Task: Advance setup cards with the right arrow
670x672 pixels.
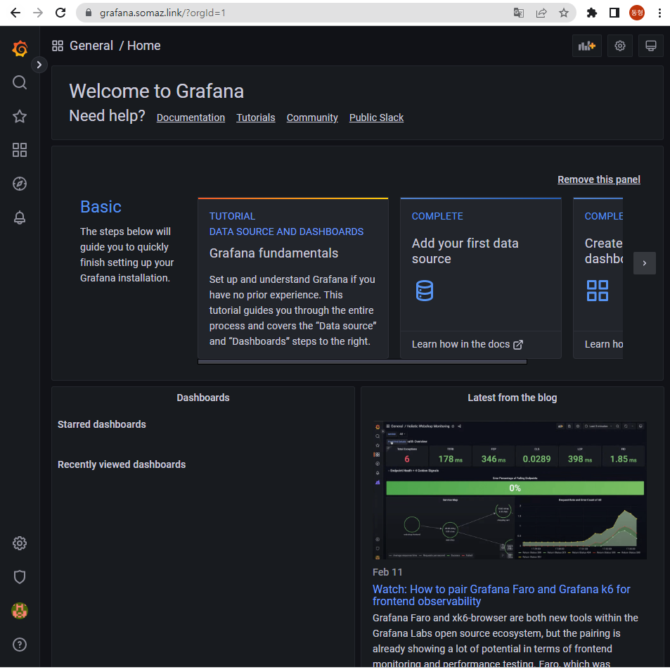Action: click(644, 263)
